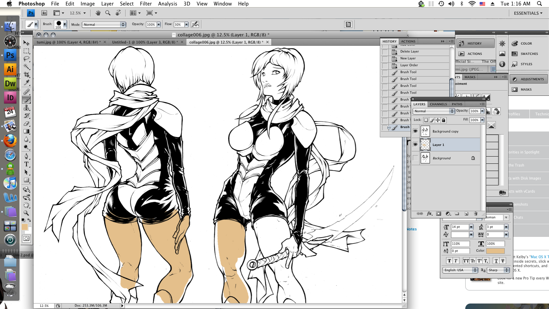549x309 pixels.
Task: Open the Swatches panel button
Action: [529, 54]
